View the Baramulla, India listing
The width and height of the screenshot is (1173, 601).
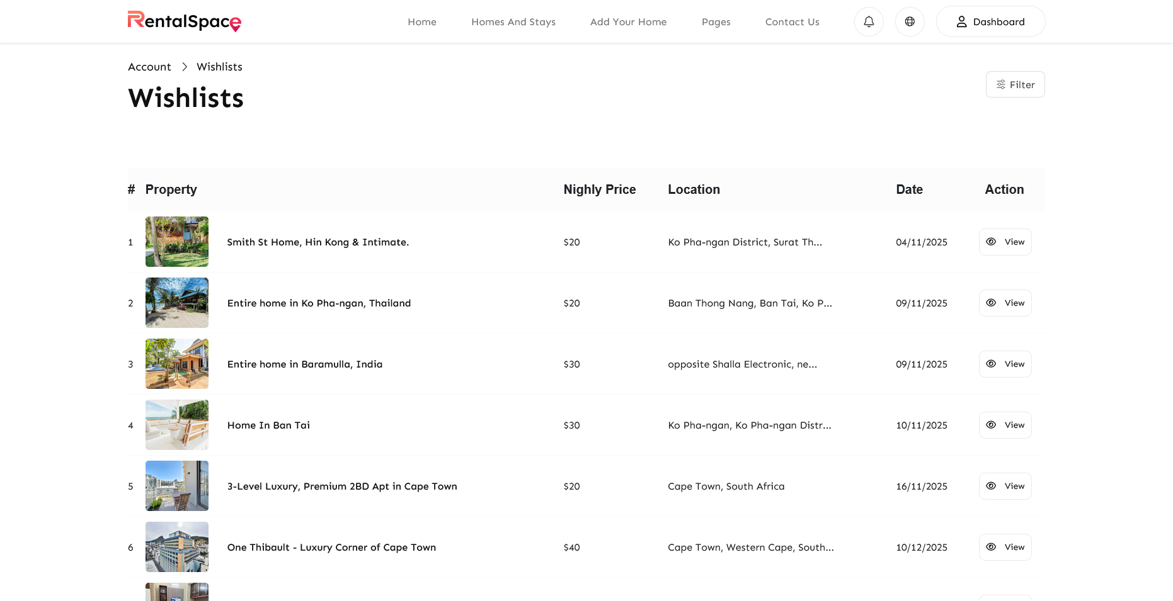pyautogui.click(x=1005, y=364)
